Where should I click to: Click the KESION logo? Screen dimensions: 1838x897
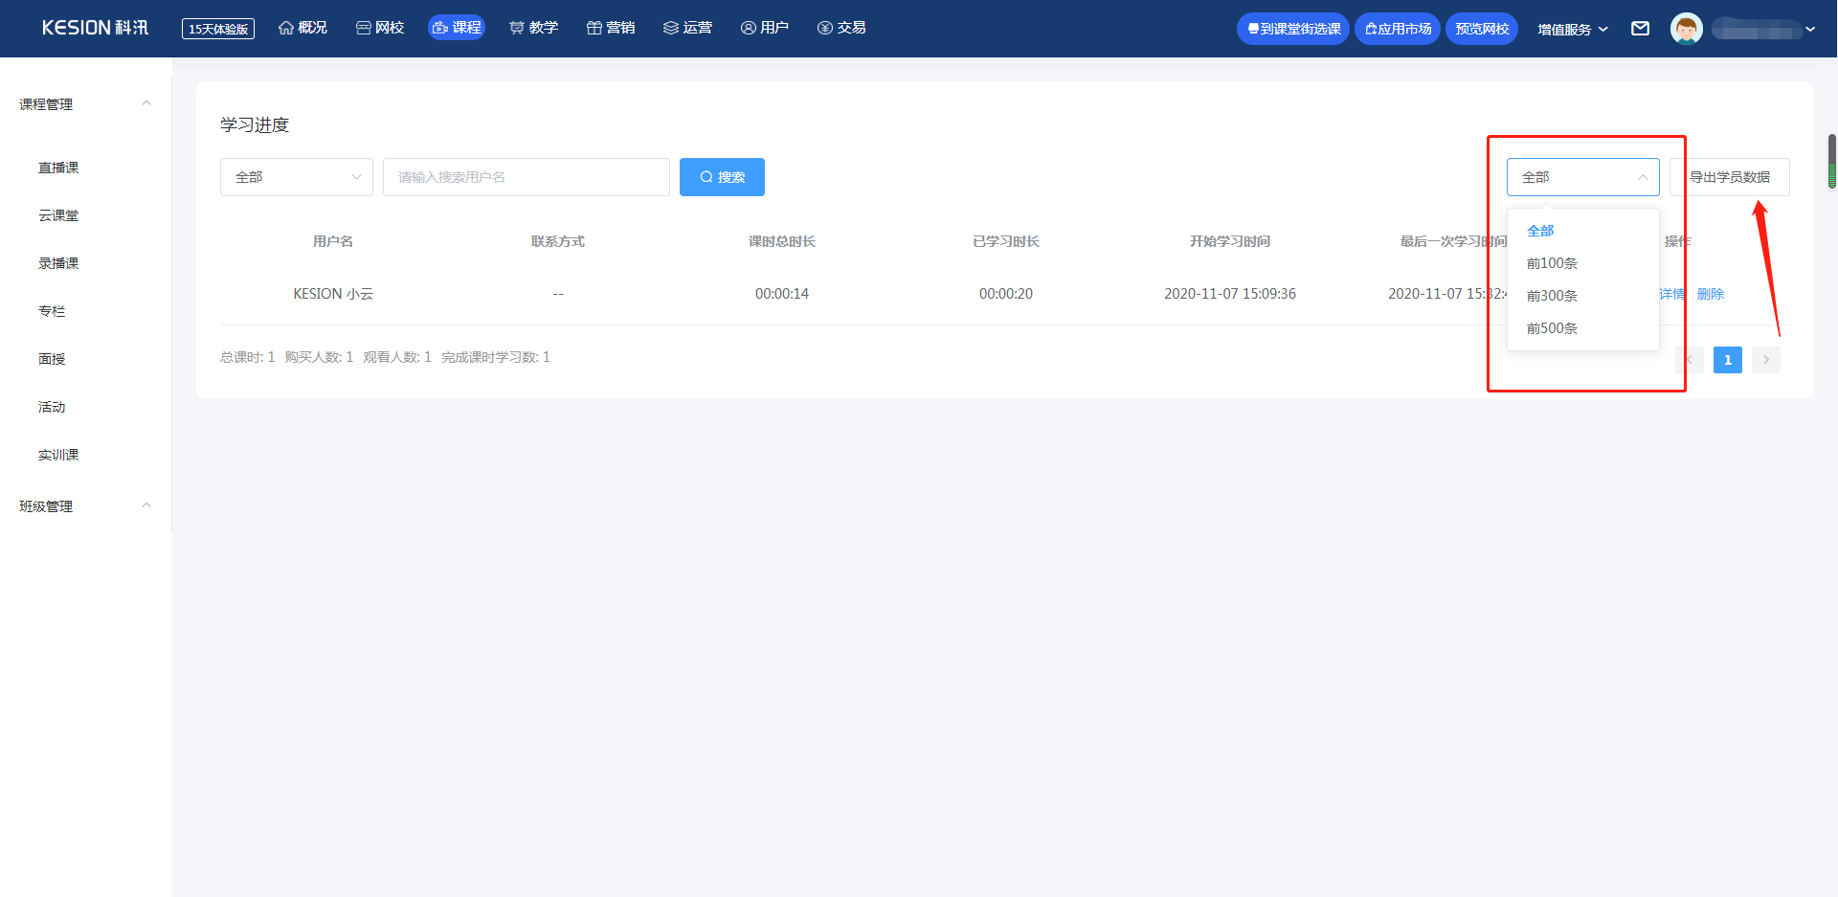coord(95,28)
